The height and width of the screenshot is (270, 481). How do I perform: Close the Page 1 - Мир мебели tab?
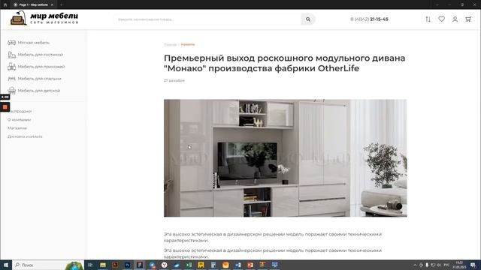pyautogui.click(x=52, y=4)
